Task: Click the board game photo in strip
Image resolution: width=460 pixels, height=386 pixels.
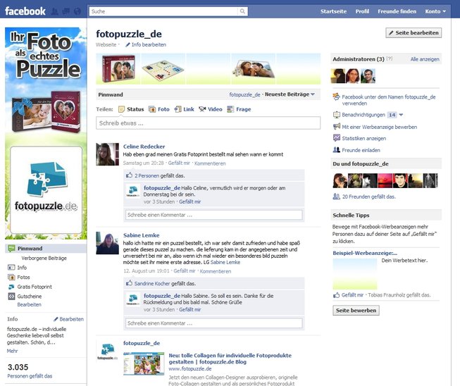Action: (163, 70)
